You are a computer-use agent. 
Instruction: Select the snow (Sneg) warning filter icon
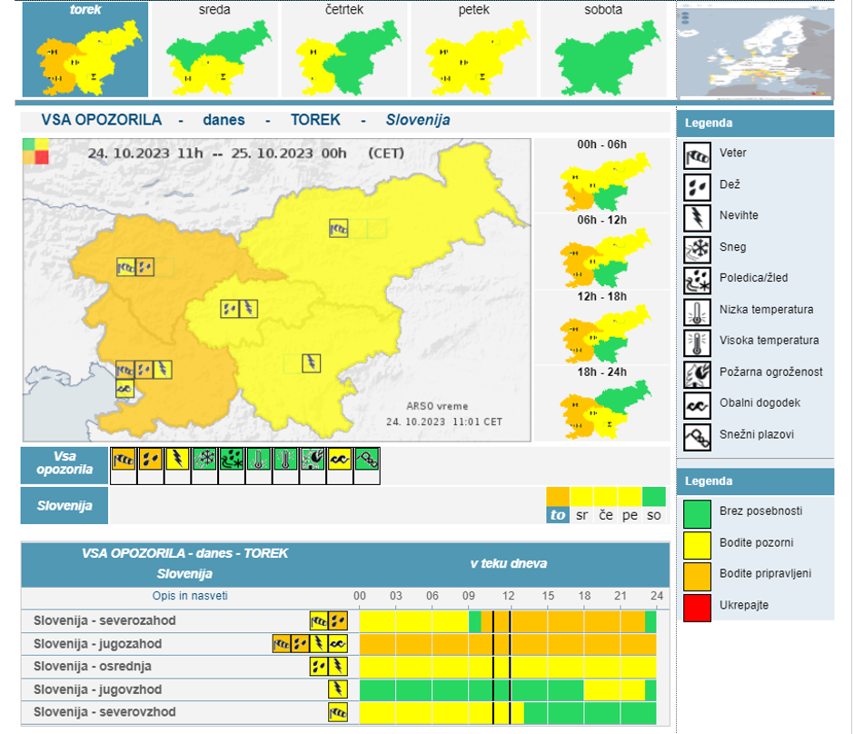[x=204, y=460]
